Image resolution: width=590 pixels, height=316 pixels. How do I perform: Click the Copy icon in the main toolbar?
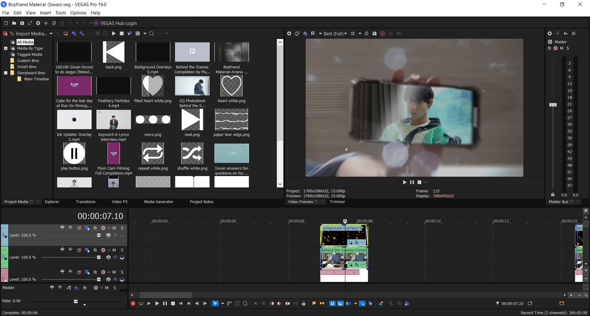coord(54,23)
